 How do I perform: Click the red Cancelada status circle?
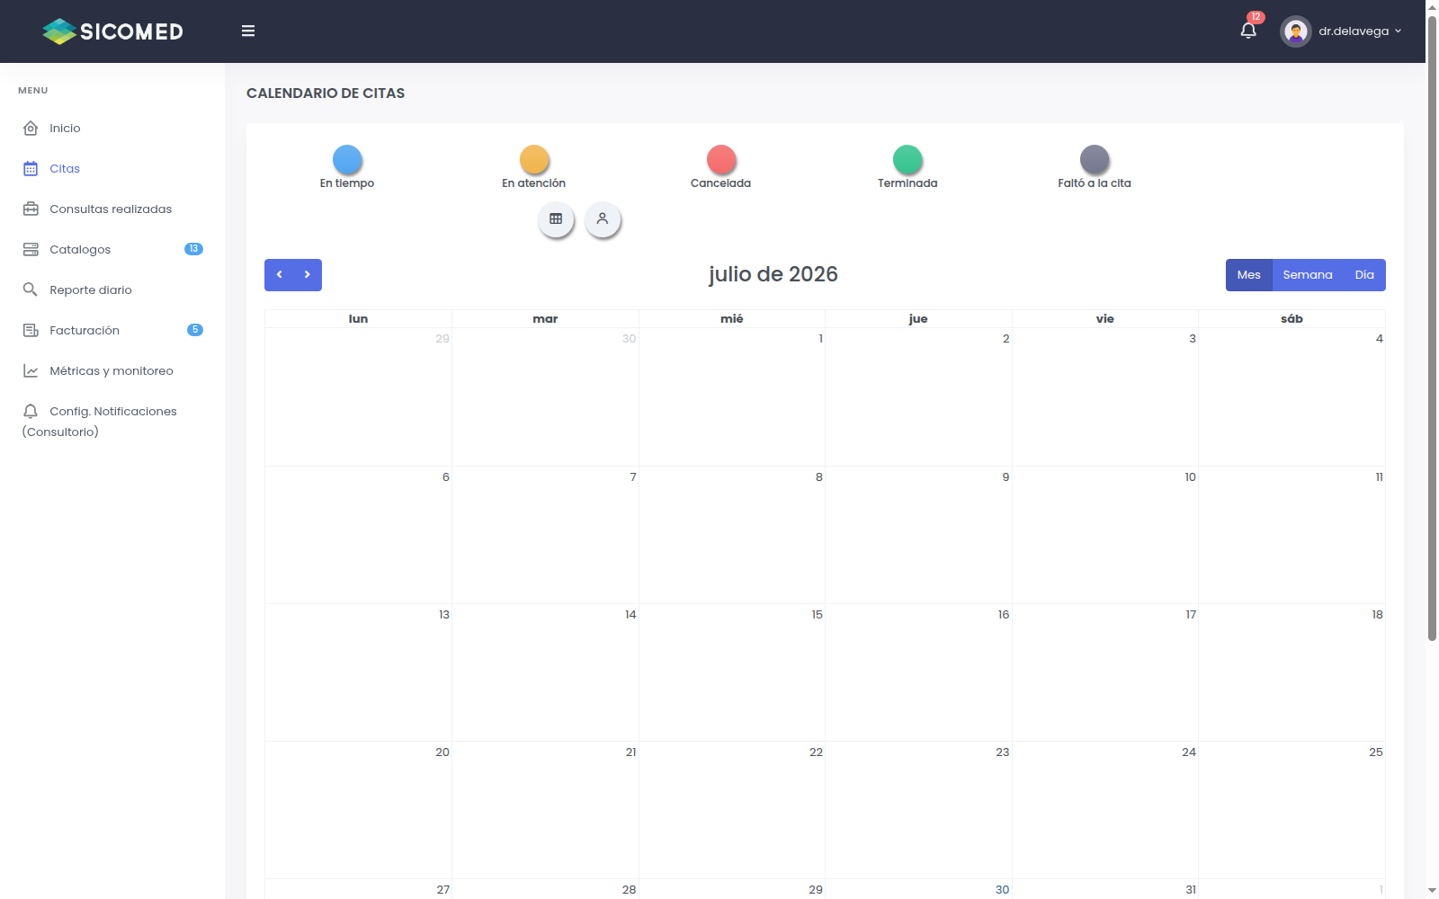tap(721, 159)
